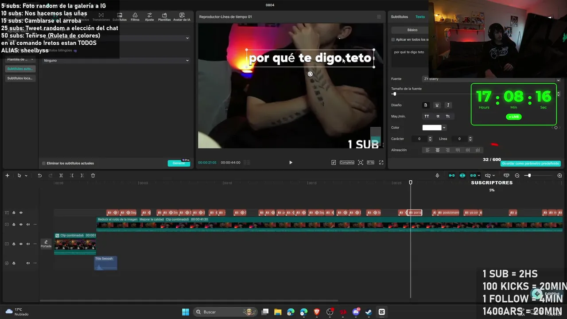Open the Ajuste panel icon
This screenshot has width=567, height=319.
[x=149, y=17]
